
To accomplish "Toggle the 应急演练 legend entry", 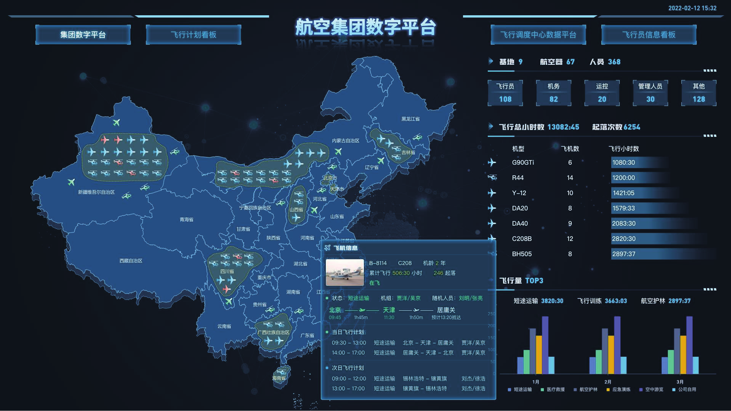I will [618, 389].
